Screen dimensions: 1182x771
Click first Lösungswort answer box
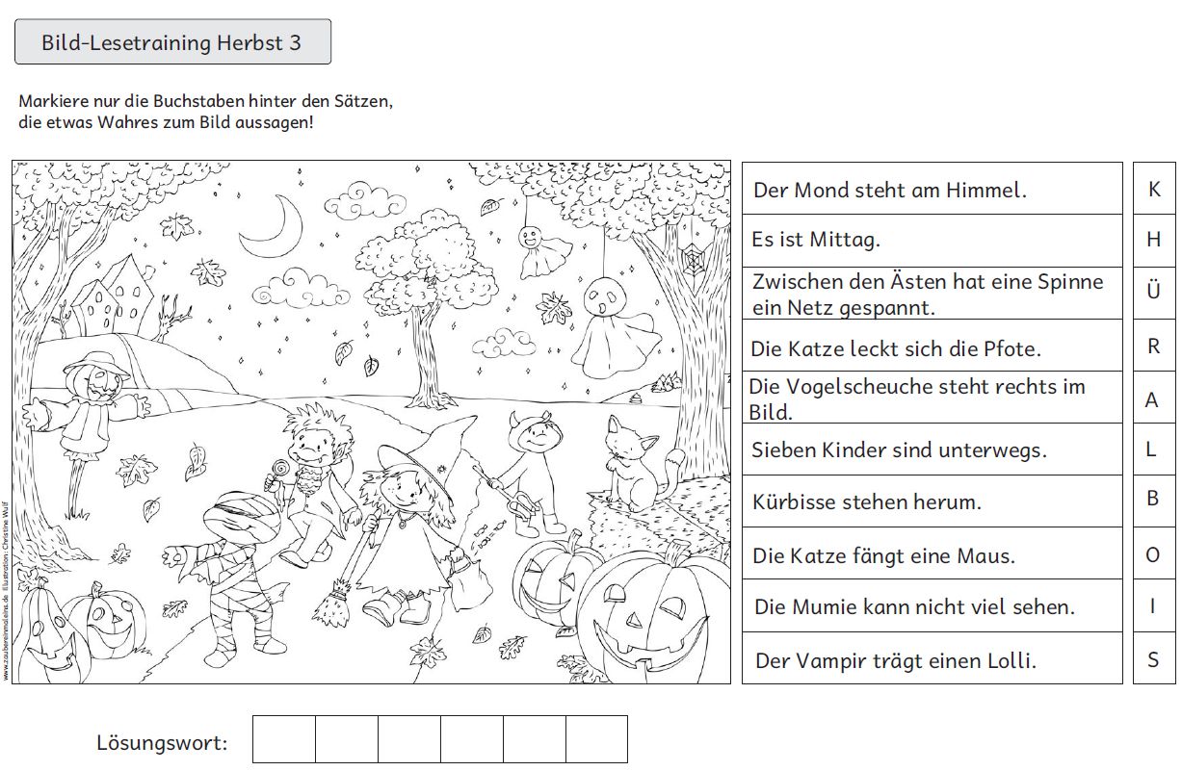(x=284, y=739)
